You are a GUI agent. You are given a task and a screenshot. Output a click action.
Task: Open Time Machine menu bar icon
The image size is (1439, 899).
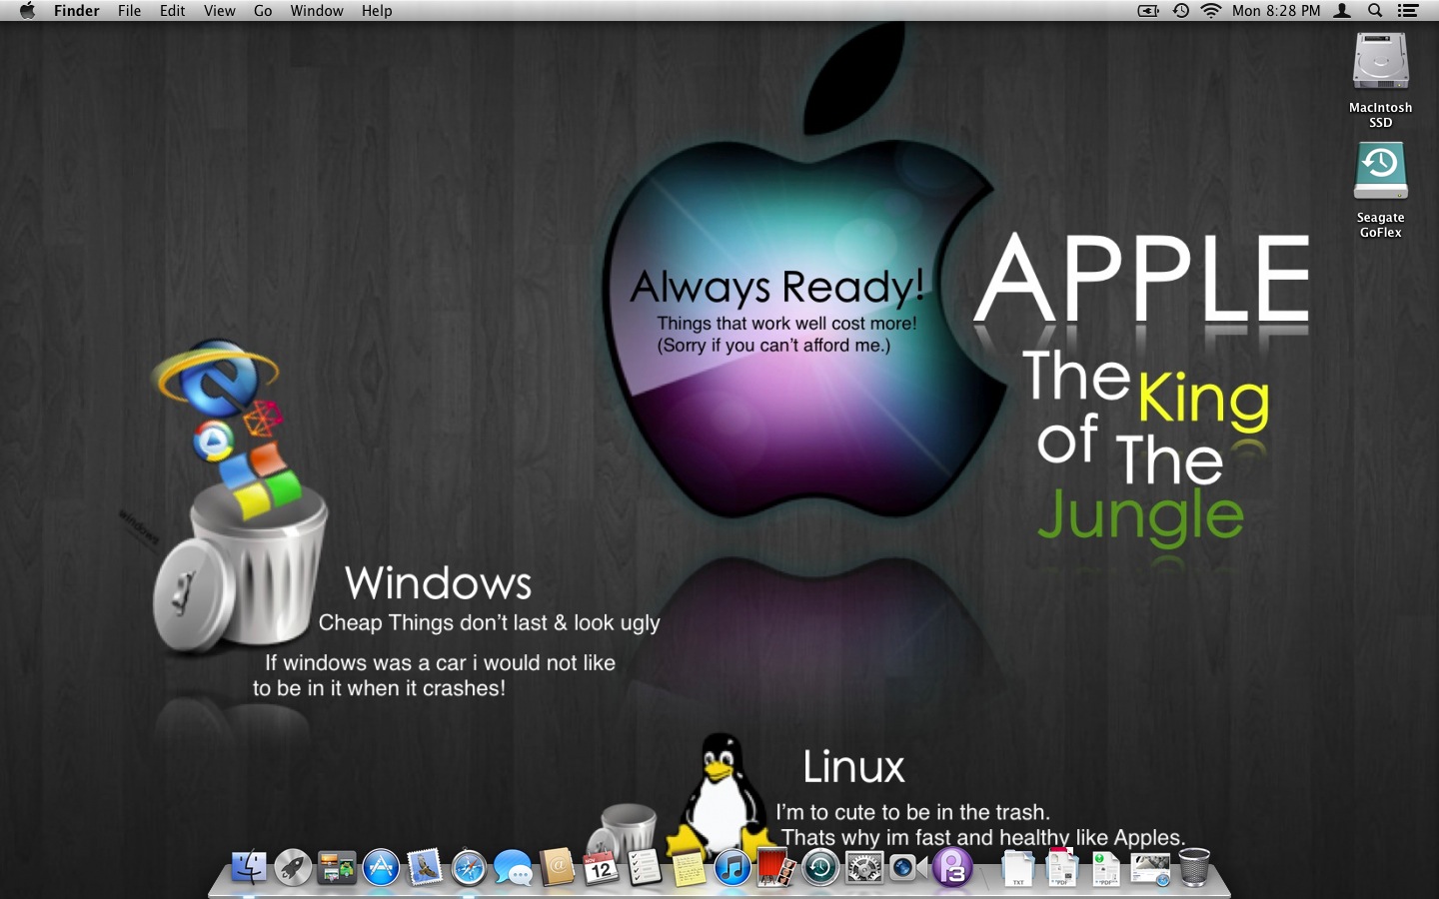(1180, 11)
